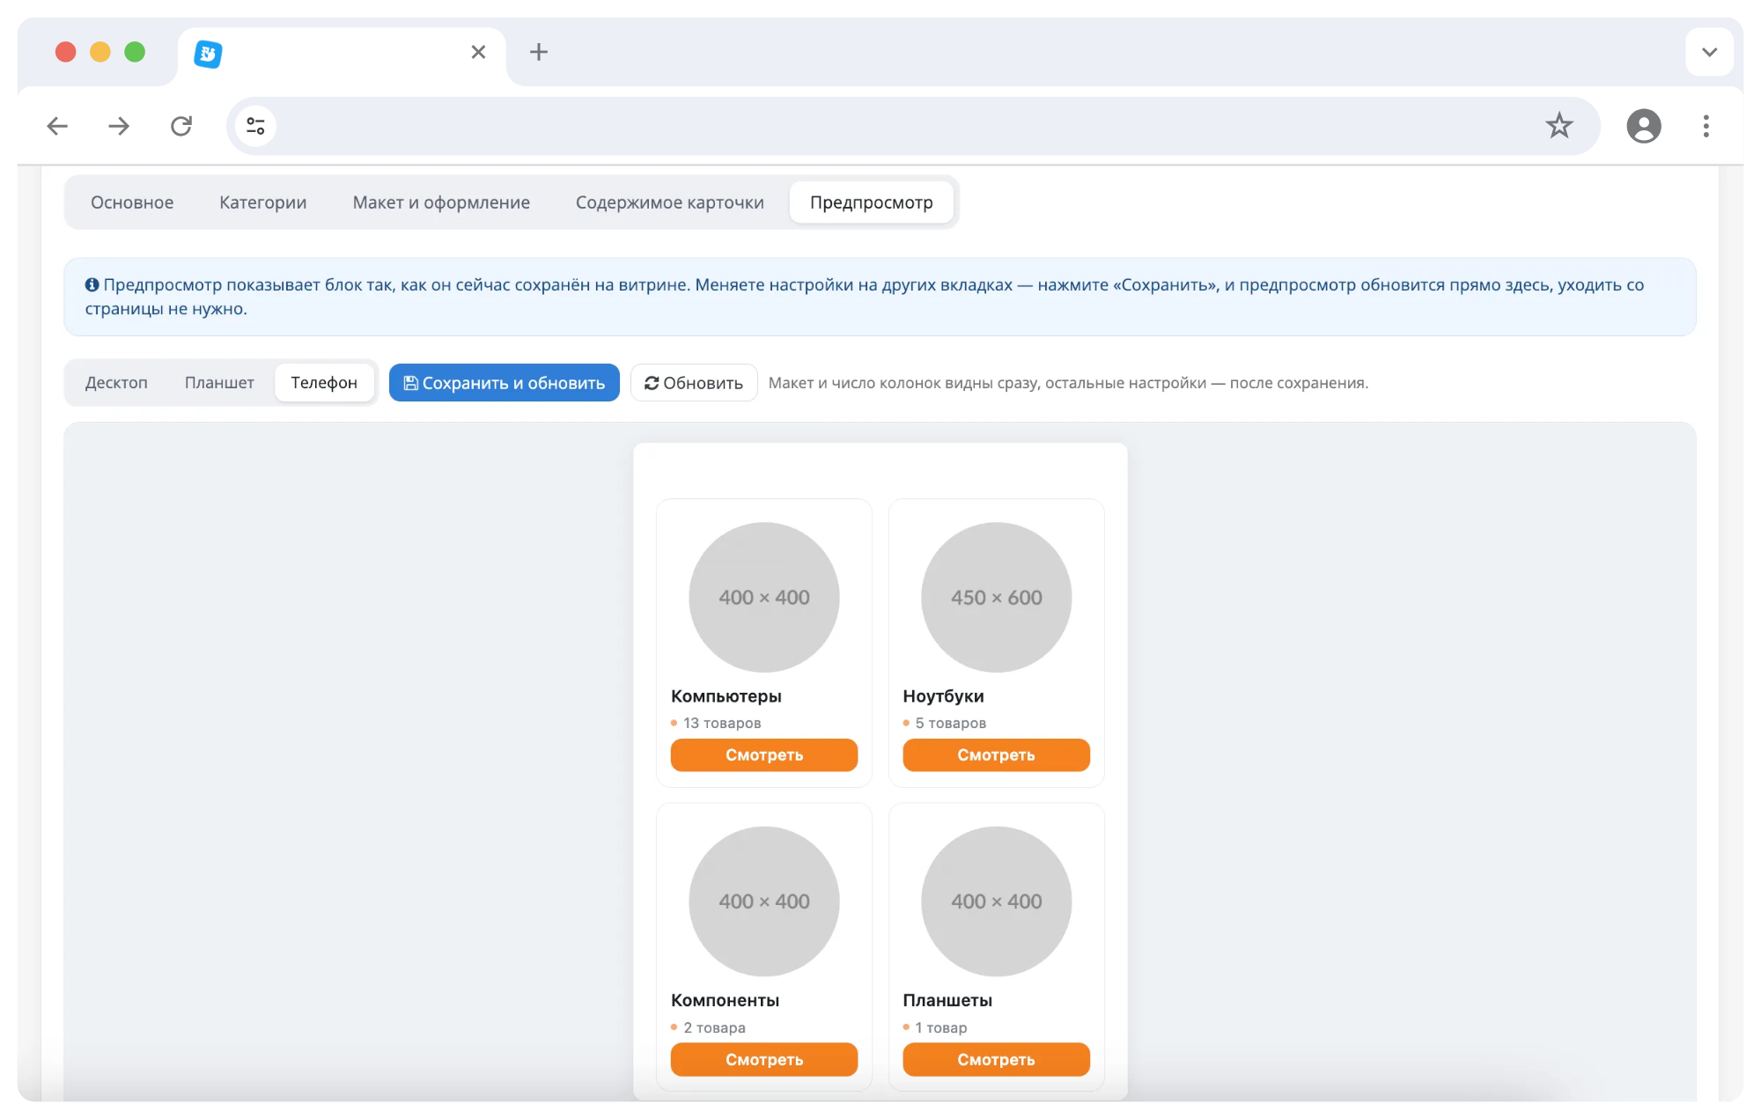
Task: Click the '5 товаров' count text
Action: click(951, 723)
